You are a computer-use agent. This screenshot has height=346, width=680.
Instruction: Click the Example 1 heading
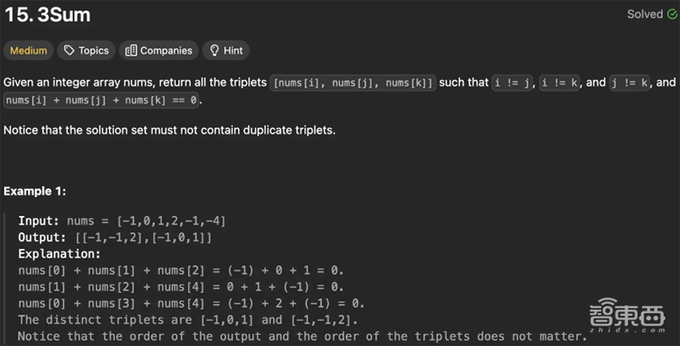coord(35,191)
